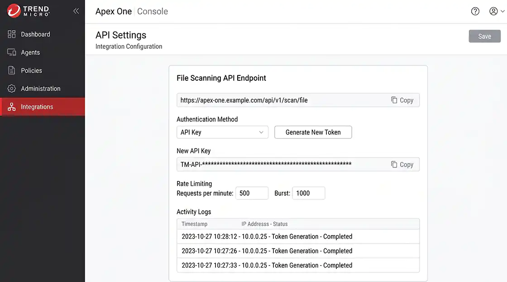Click the Trend Micro logo

click(28, 11)
